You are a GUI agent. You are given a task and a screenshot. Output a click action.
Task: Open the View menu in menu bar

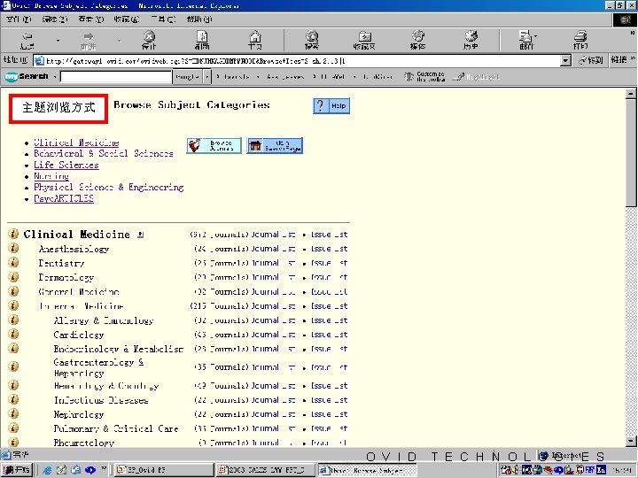pyautogui.click(x=90, y=19)
